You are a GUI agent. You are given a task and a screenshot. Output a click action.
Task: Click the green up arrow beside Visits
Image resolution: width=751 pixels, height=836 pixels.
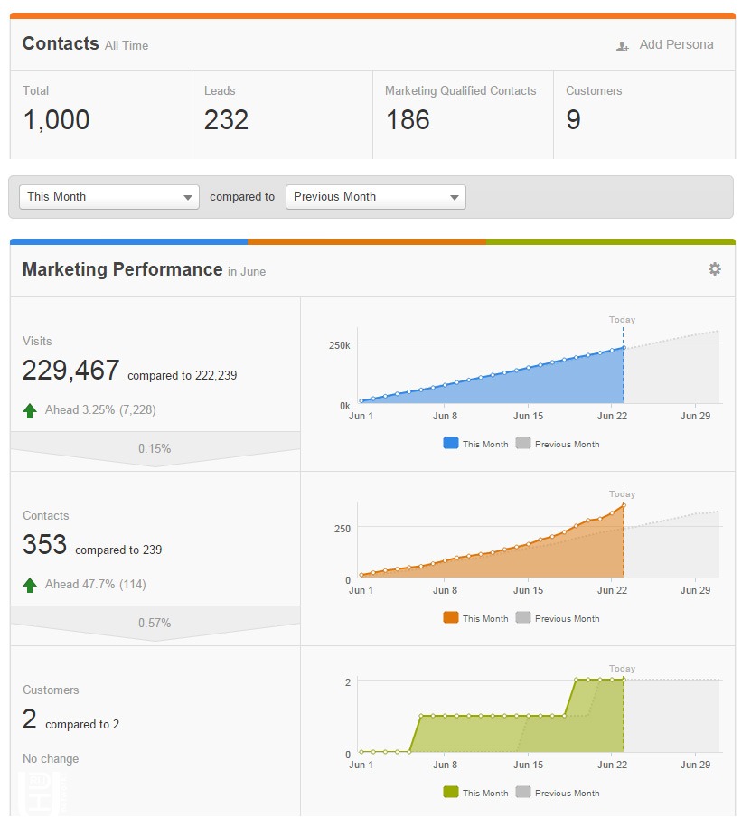tap(30, 410)
